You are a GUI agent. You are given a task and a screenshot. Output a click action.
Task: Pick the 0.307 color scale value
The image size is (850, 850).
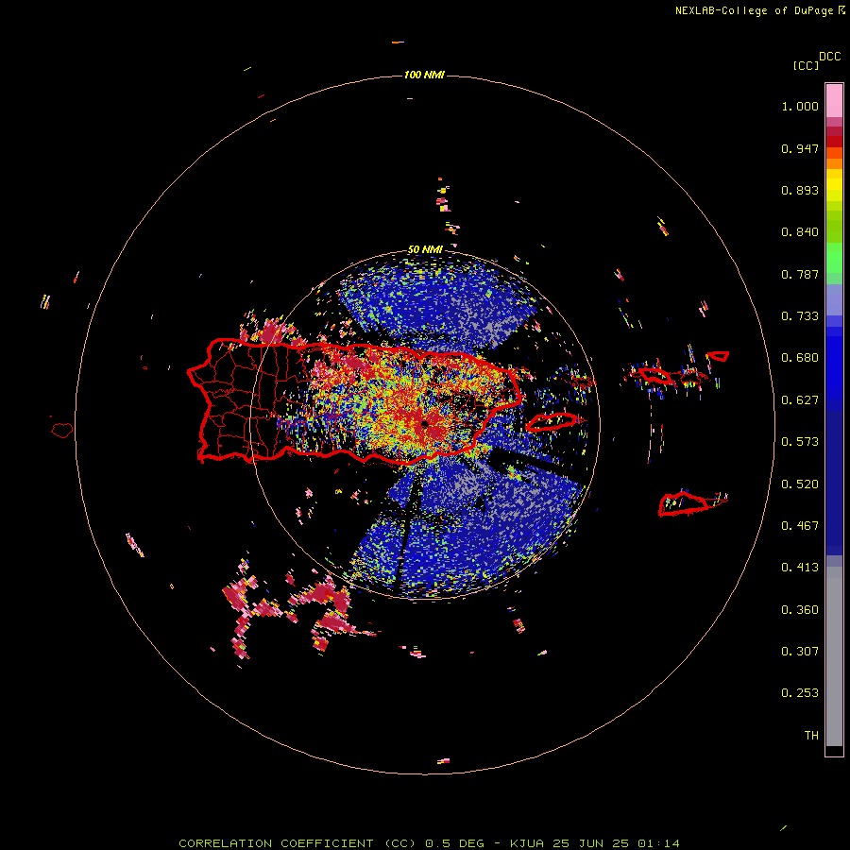(800, 652)
